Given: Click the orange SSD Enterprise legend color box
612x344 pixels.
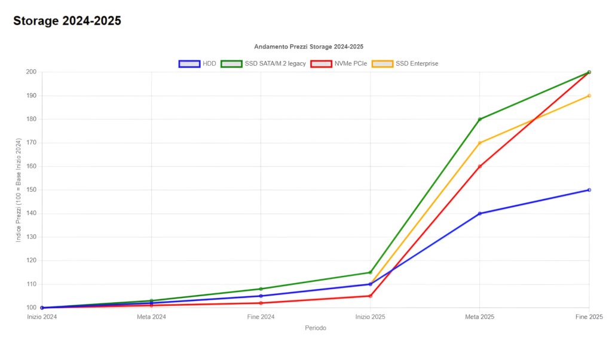Looking at the screenshot, I should [382, 63].
